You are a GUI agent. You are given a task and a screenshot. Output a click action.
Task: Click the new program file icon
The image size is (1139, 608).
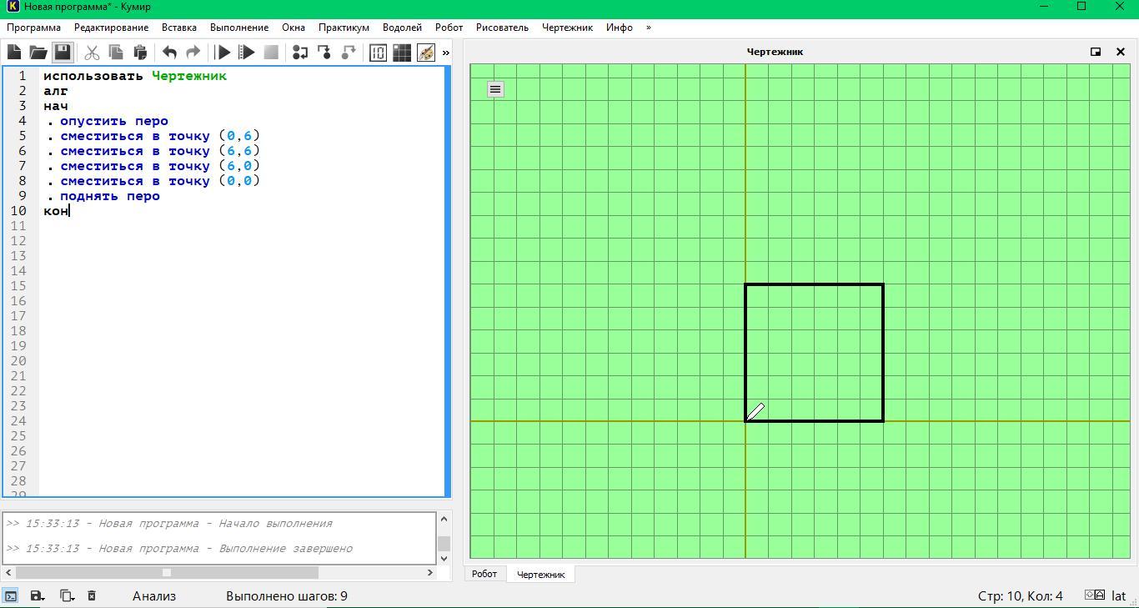click(x=14, y=53)
